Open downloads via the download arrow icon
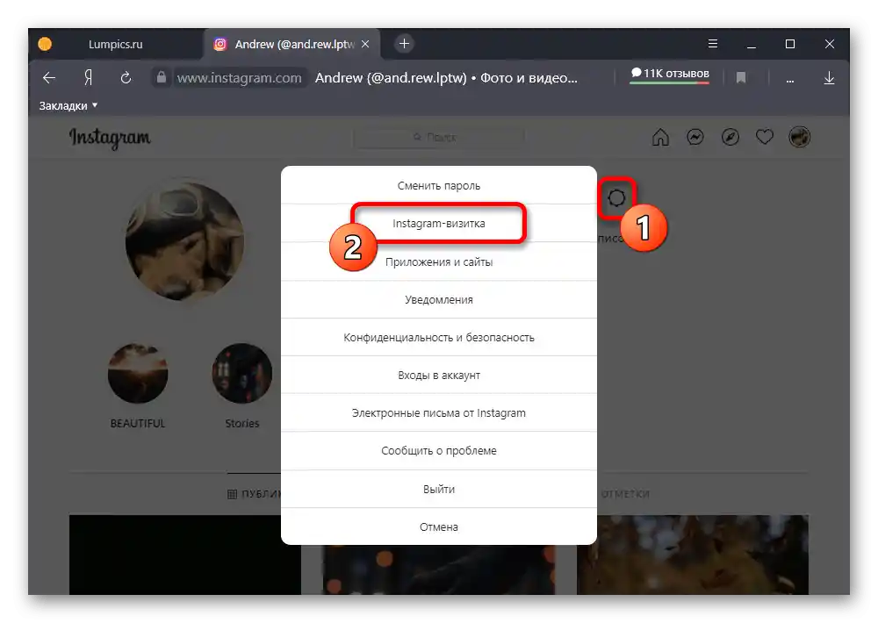The height and width of the screenshot is (623, 878). 830,78
